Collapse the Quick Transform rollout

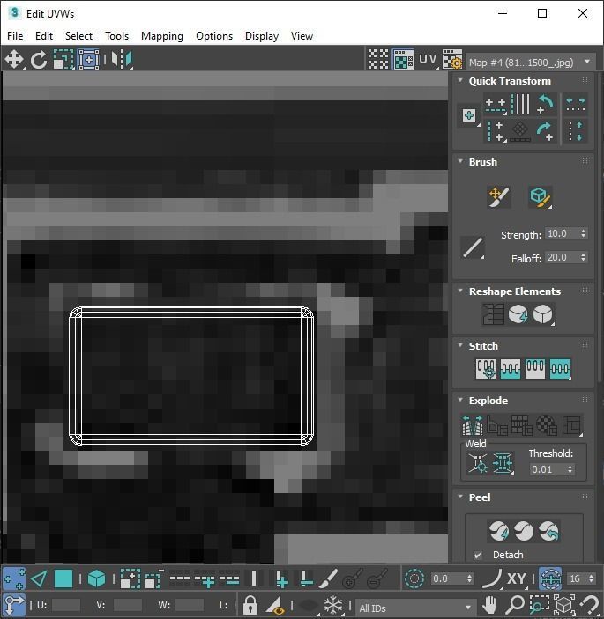(x=460, y=80)
